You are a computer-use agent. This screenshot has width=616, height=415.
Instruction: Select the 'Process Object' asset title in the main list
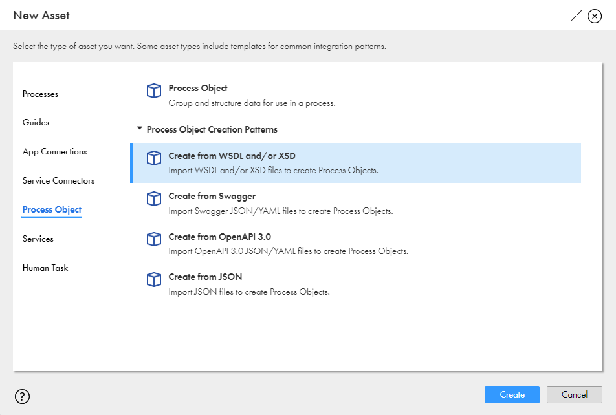[x=198, y=89]
